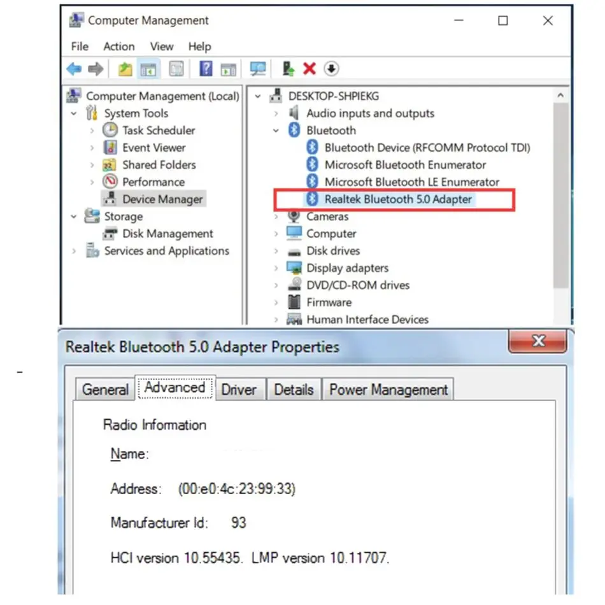Expand the Computer device category
The image size is (605, 605).
point(276,234)
